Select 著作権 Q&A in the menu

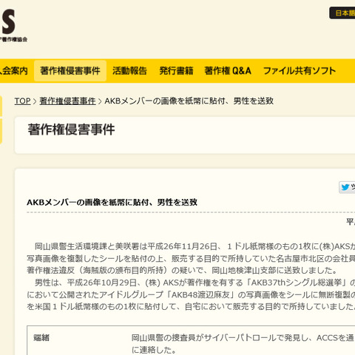228,71
